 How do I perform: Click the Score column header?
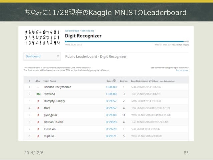[110, 81]
